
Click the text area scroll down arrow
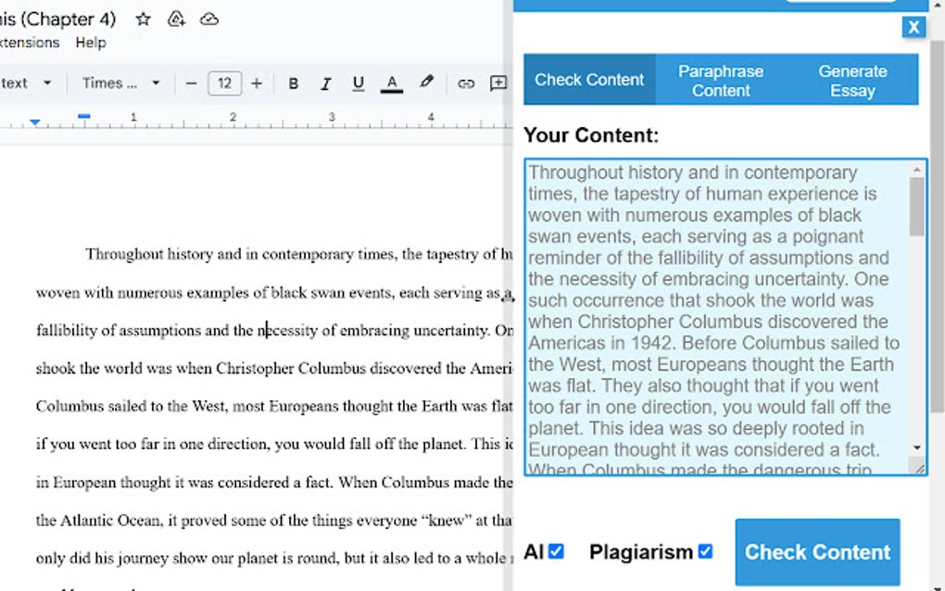click(916, 447)
